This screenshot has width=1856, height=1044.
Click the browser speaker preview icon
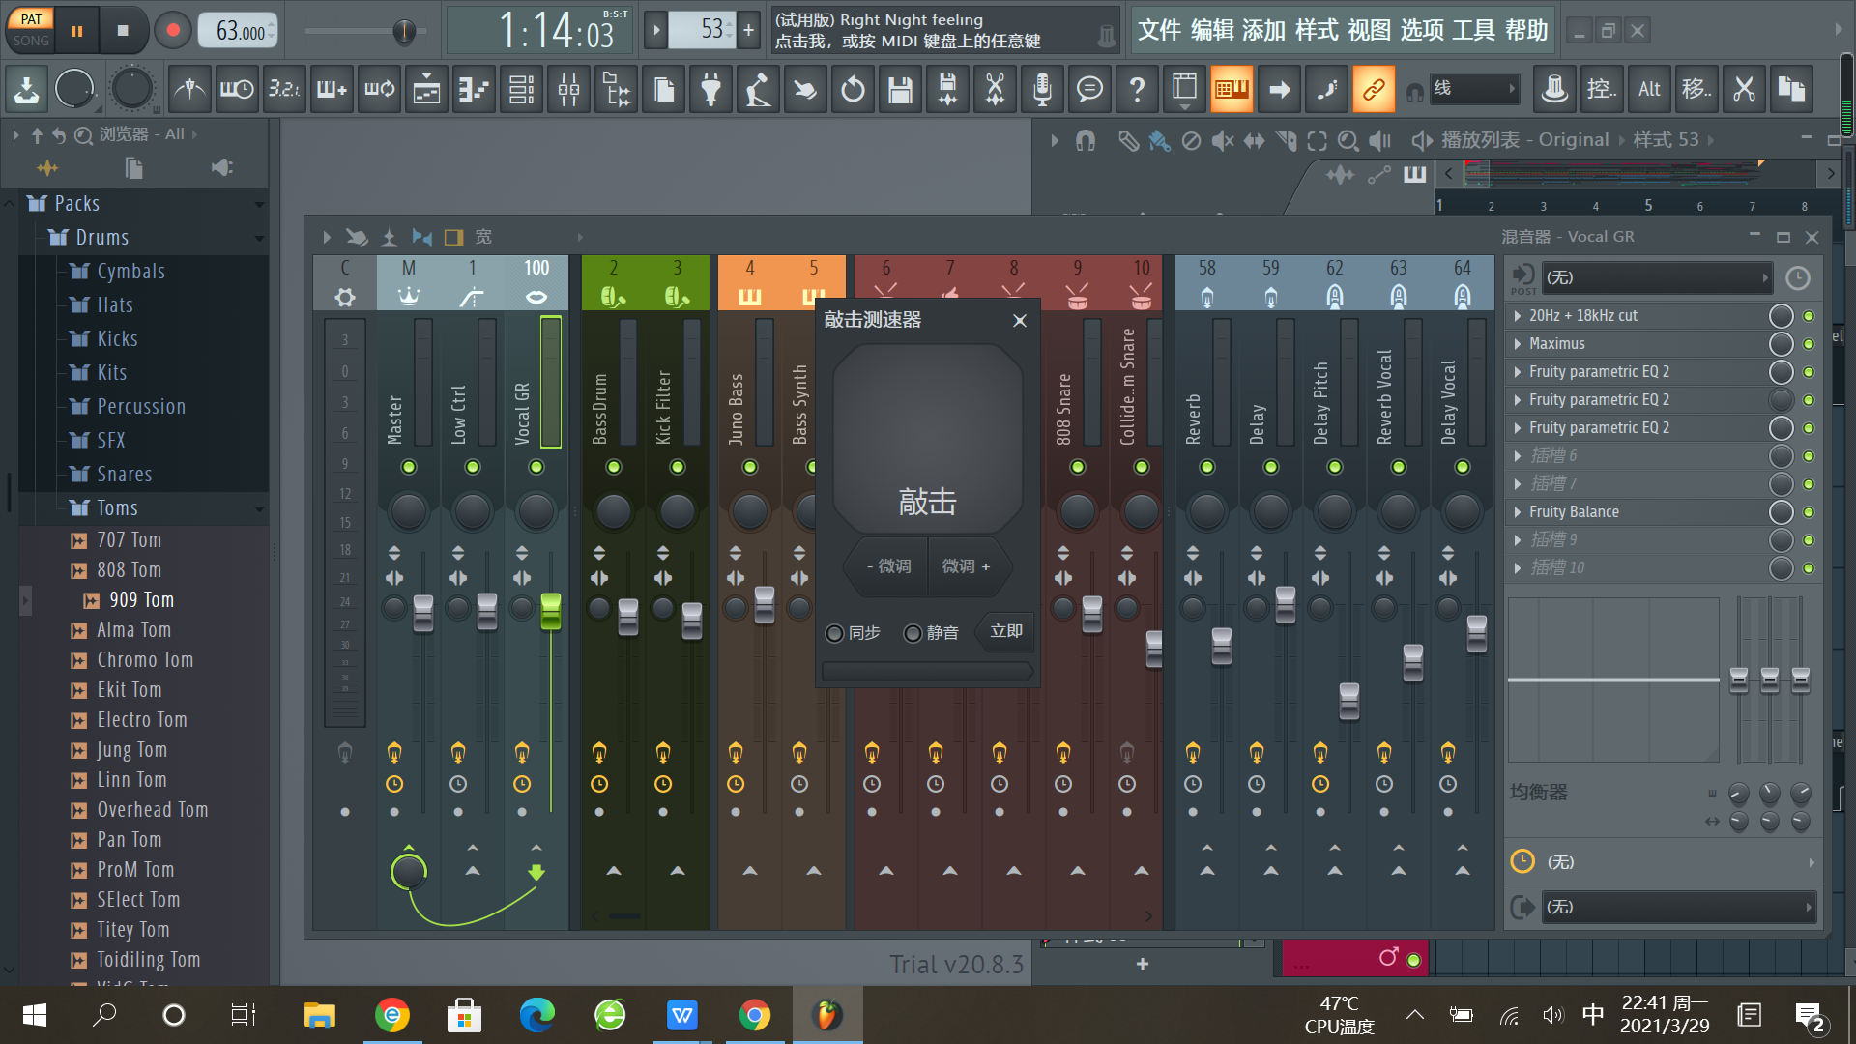(x=221, y=168)
